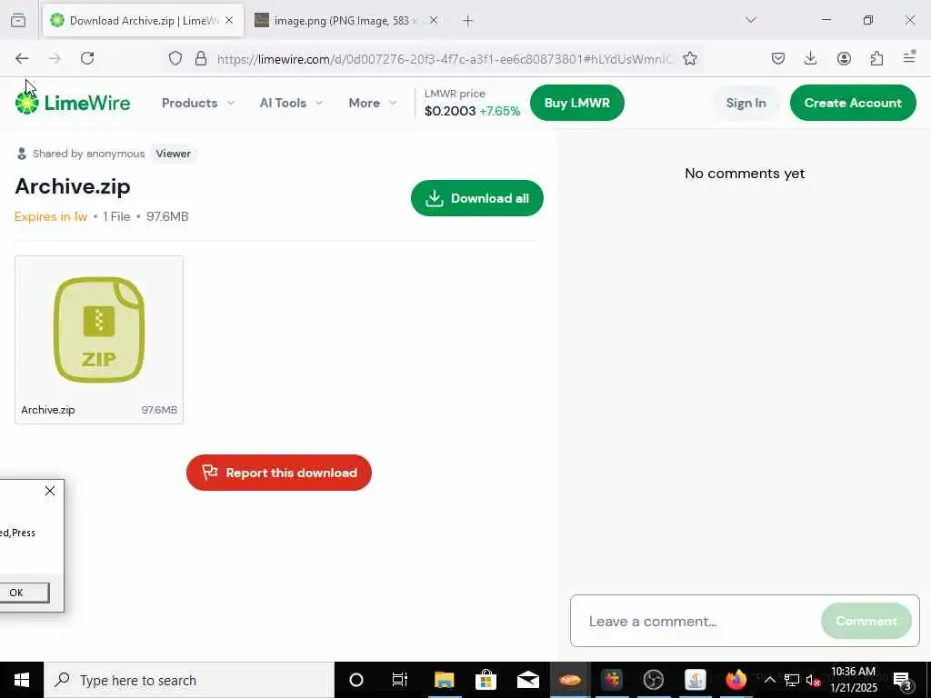Open the Firefox hamburger menu
Screen dimensions: 931x698
[909, 57]
